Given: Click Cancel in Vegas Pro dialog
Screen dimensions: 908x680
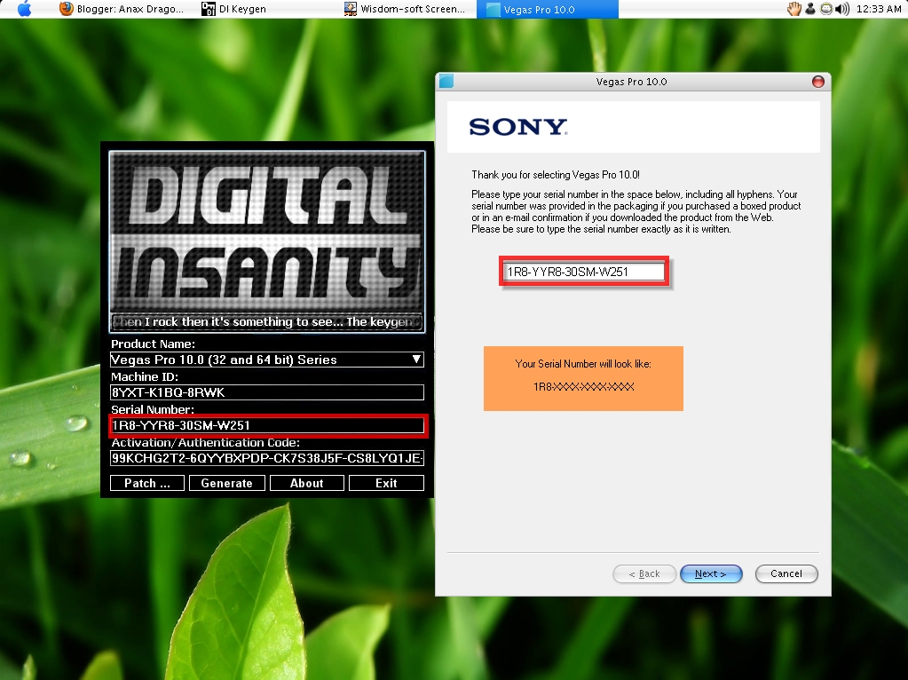Looking at the screenshot, I should (x=786, y=573).
